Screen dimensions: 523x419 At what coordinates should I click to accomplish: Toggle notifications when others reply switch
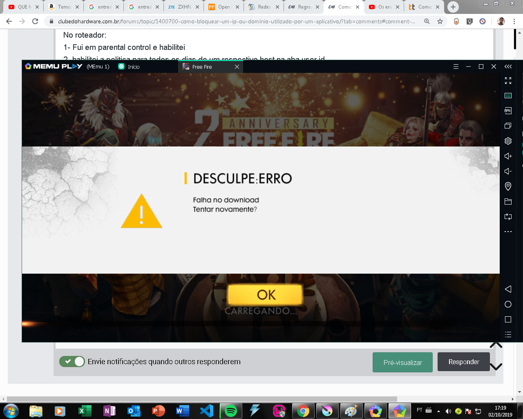point(72,362)
